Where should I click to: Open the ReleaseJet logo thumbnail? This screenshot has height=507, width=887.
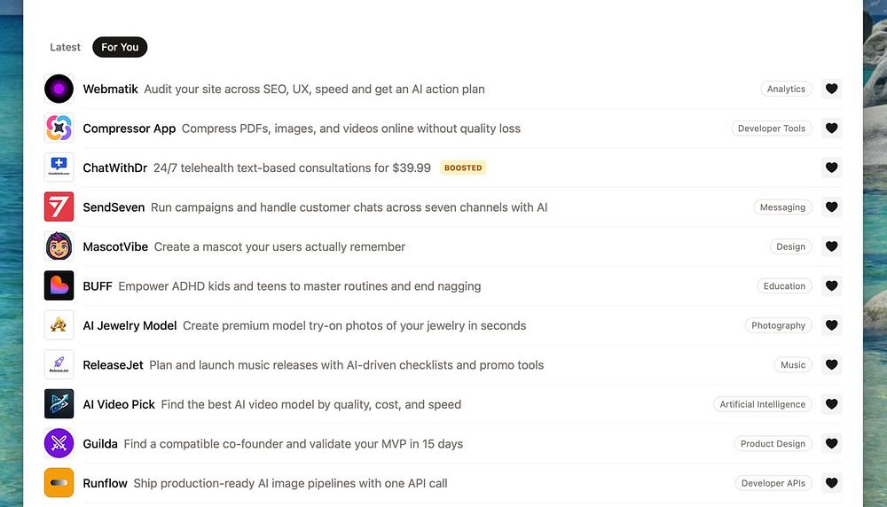click(59, 365)
